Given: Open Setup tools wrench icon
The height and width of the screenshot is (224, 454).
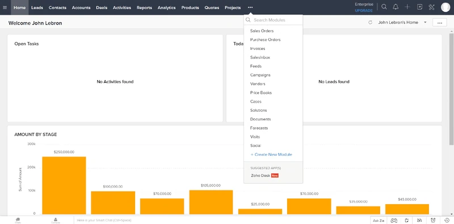Looking at the screenshot, I should [x=431, y=7].
